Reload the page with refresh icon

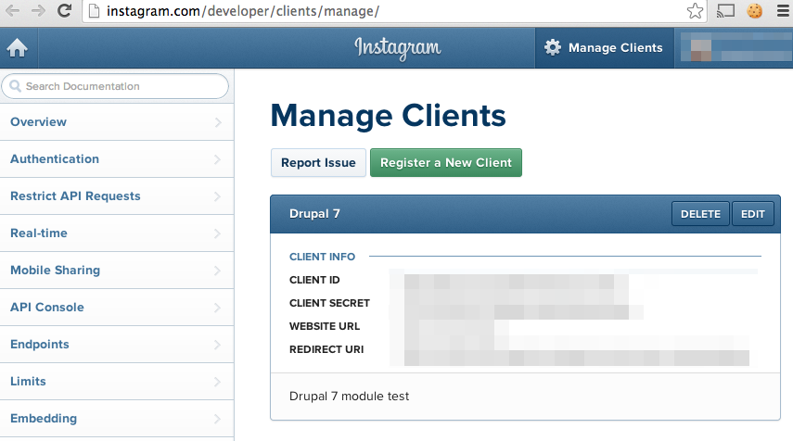64,10
